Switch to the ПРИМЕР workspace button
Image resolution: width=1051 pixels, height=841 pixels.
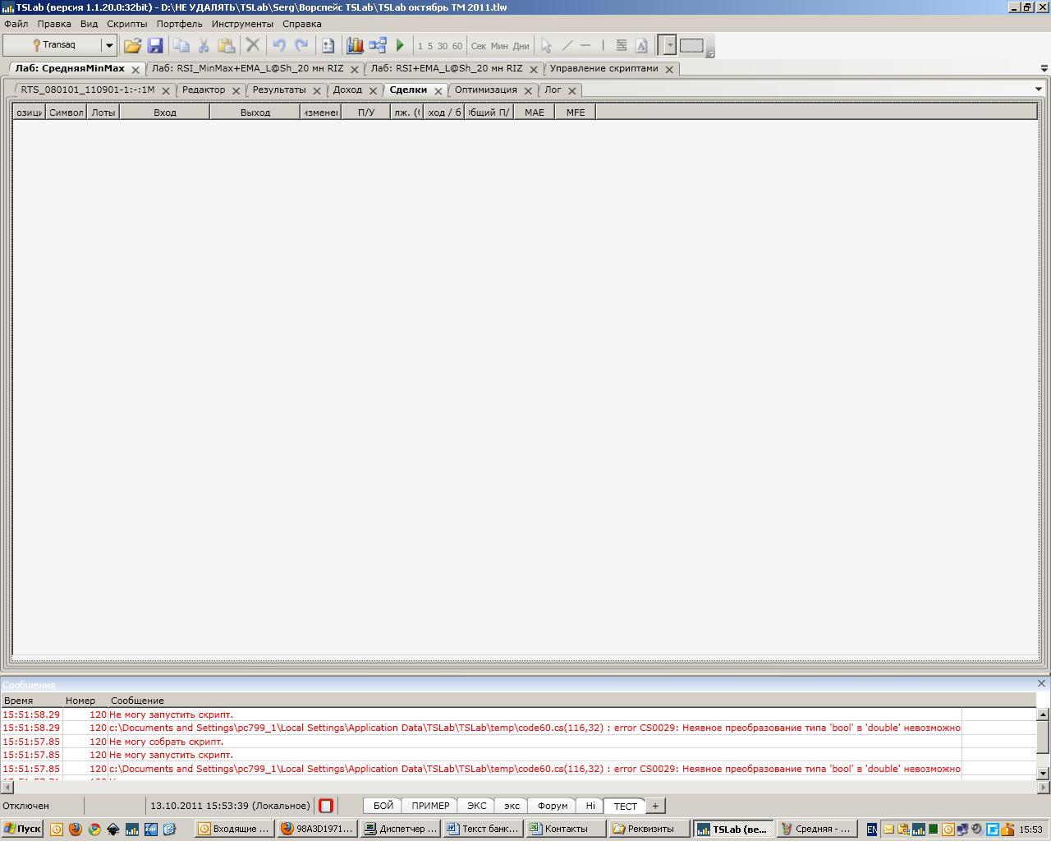click(431, 806)
